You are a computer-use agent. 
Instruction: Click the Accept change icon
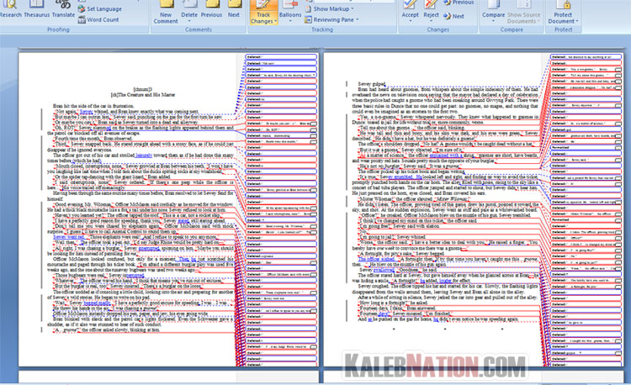[410, 6]
